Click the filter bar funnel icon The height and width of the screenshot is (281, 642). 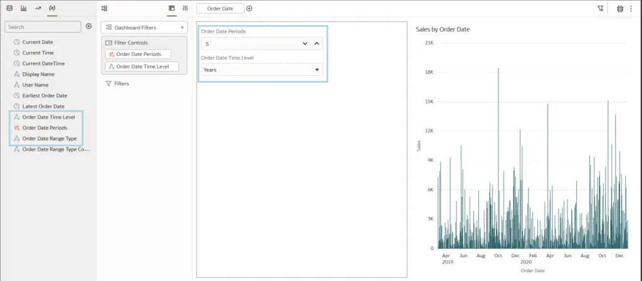tap(600, 9)
